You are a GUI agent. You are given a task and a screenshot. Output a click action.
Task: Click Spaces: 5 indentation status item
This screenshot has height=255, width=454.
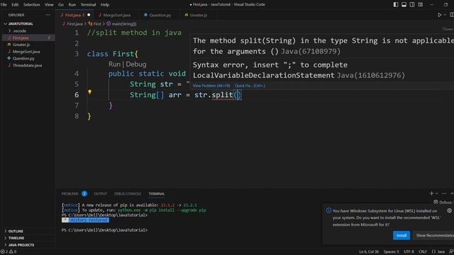pyautogui.click(x=391, y=252)
